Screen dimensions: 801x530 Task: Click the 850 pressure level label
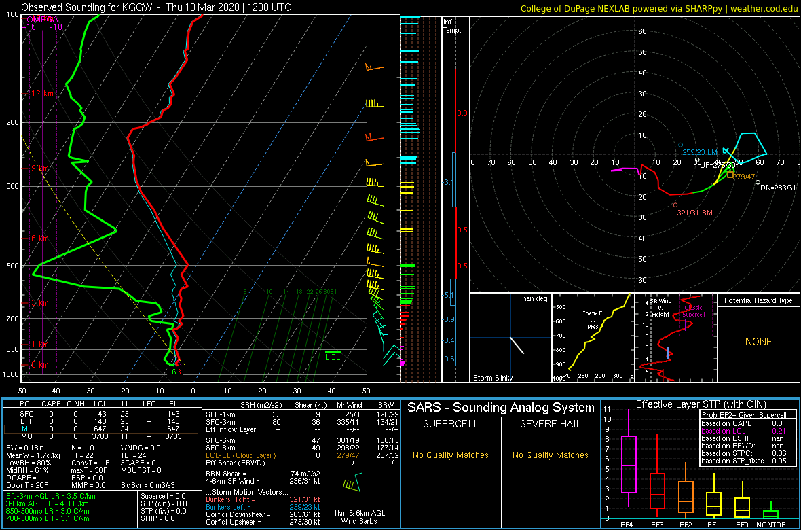pos(14,349)
